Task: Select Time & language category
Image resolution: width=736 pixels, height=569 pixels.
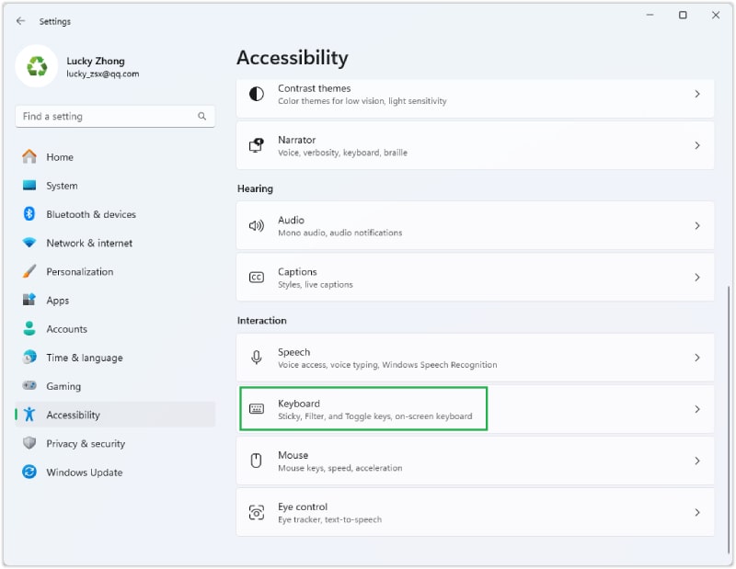Action: 116,357
